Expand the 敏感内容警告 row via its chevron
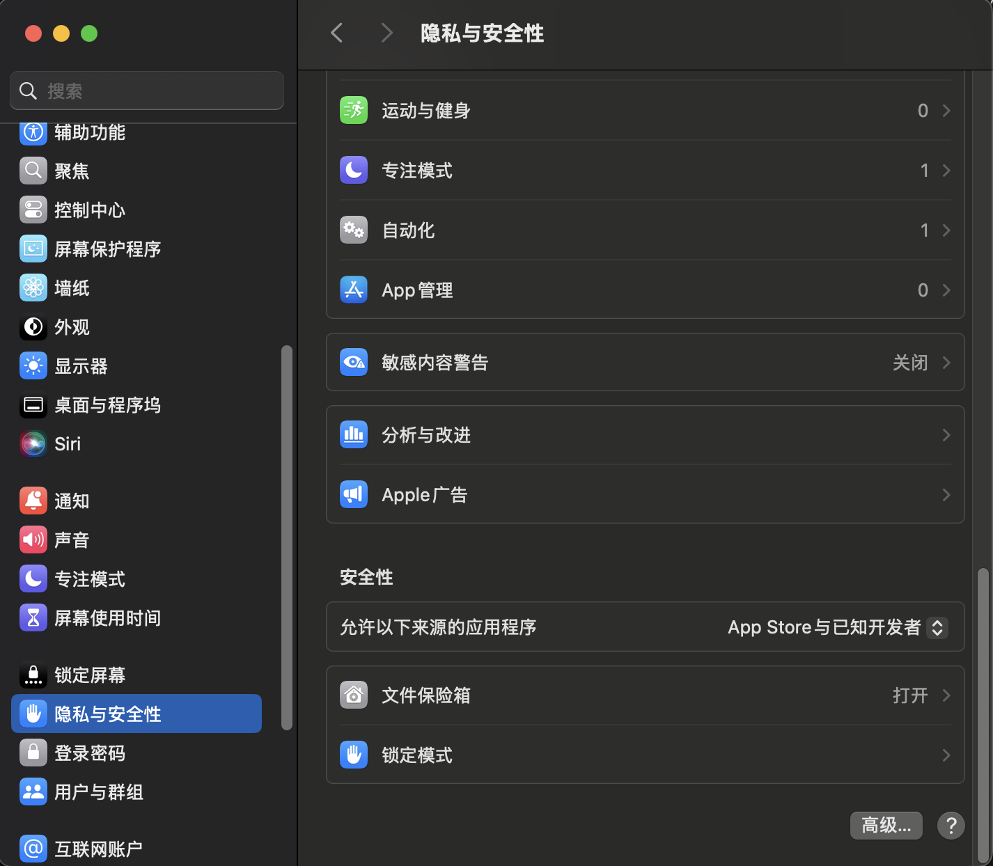 946,363
